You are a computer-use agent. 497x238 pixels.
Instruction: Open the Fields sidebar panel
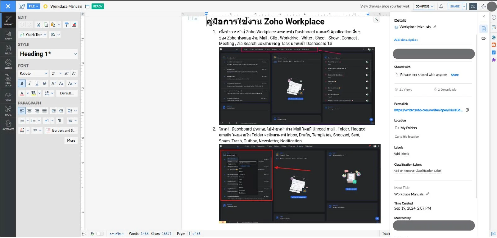click(8, 50)
